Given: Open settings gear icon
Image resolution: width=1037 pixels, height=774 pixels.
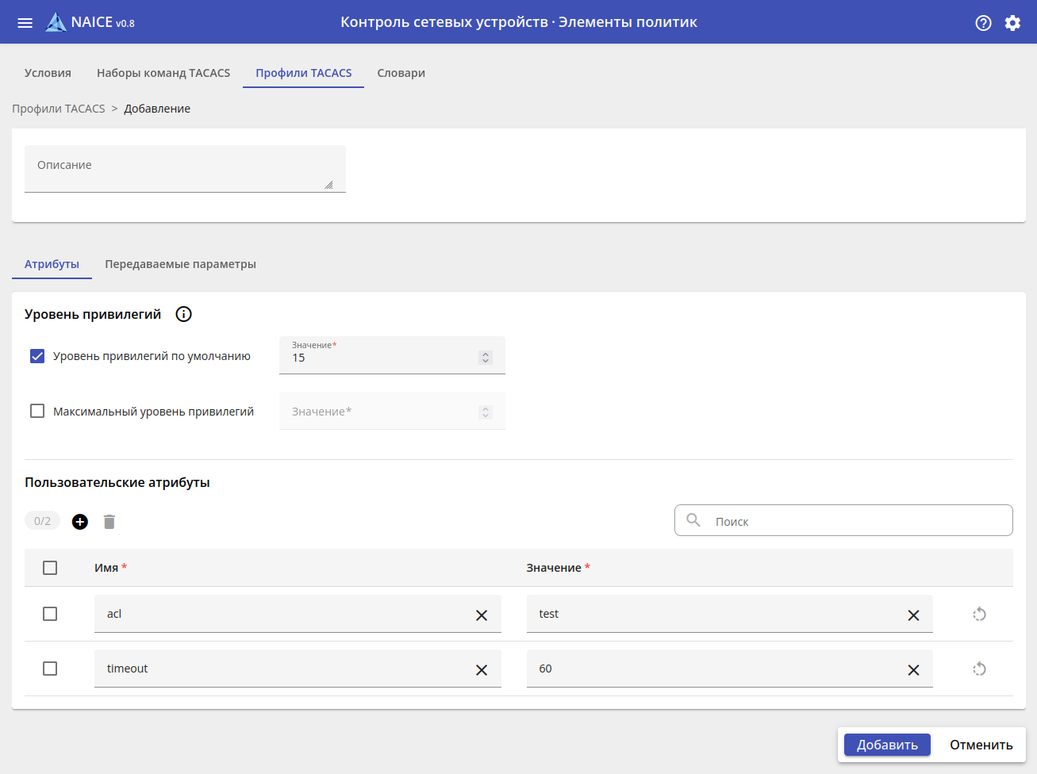Looking at the screenshot, I should pyautogui.click(x=1012, y=23).
